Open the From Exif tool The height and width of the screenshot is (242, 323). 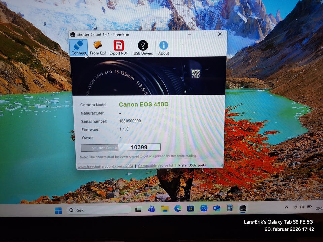pyautogui.click(x=98, y=48)
